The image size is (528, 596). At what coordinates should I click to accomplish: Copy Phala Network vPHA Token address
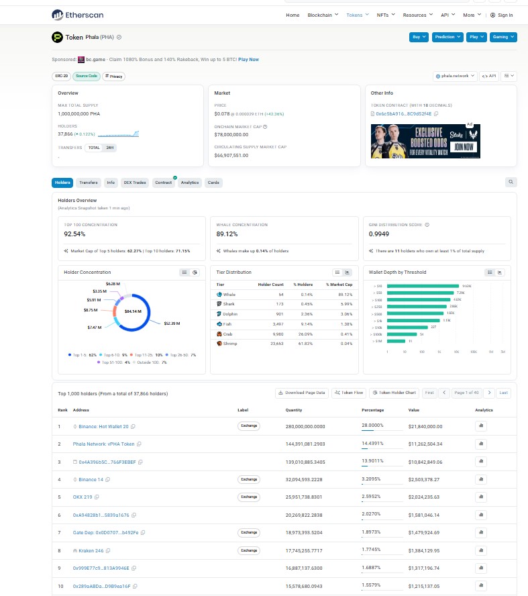pos(139,444)
